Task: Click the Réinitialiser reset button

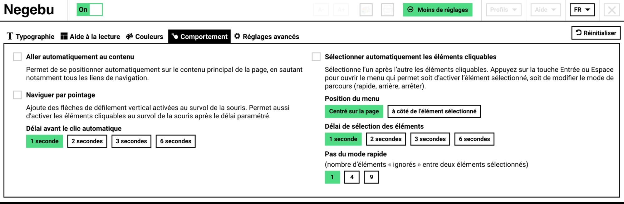Action: [x=596, y=33]
